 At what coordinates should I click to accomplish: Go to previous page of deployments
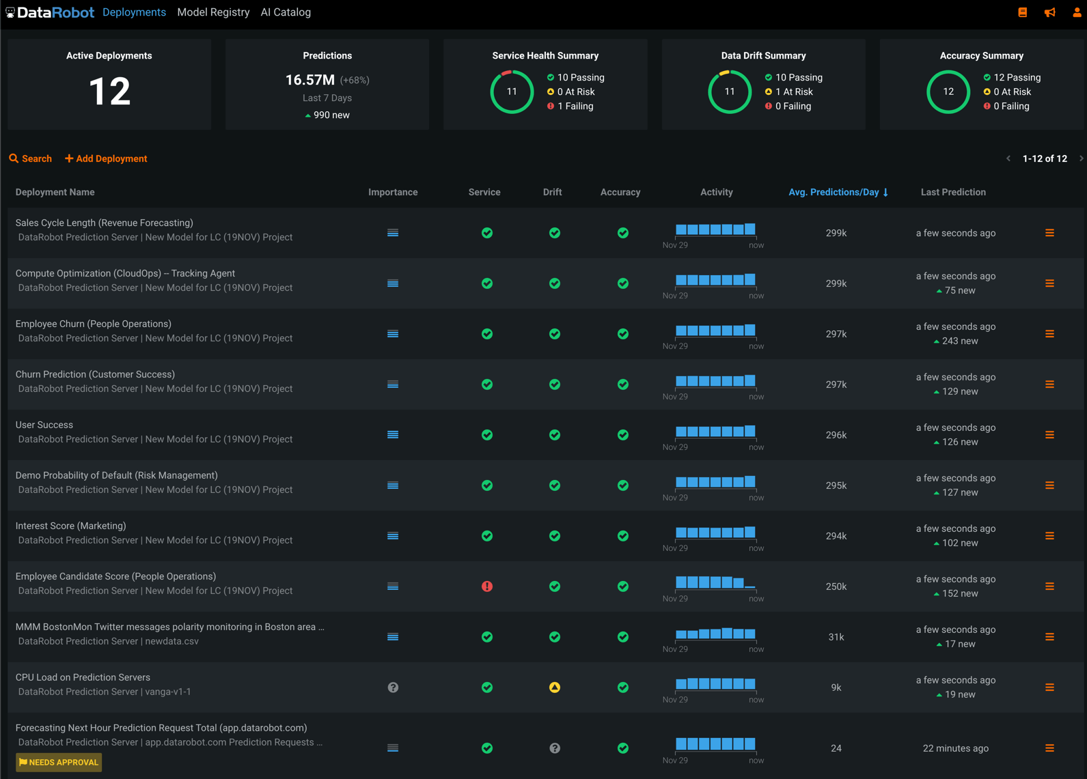point(1008,158)
